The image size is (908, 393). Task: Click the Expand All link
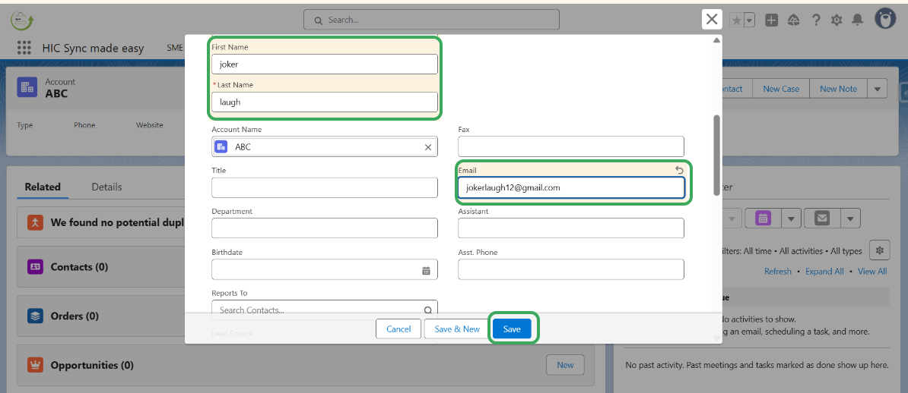[x=824, y=272]
